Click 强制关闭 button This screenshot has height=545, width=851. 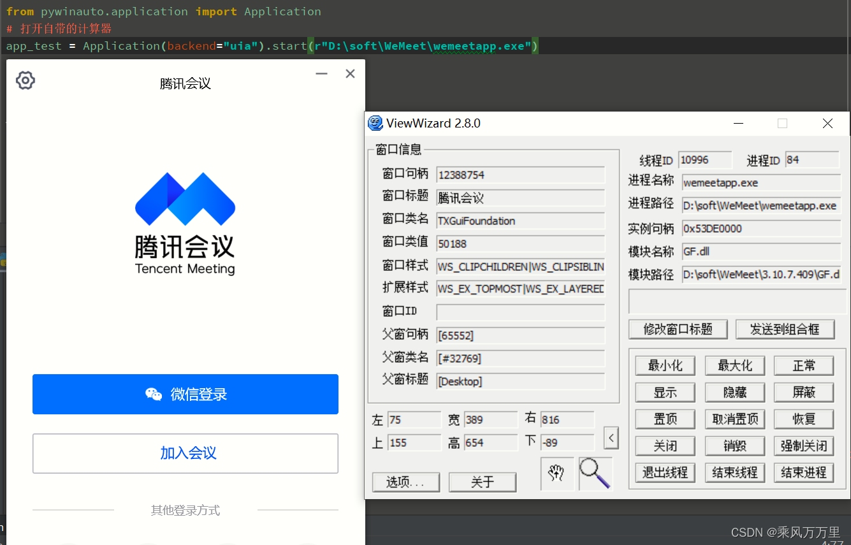pyautogui.click(x=804, y=446)
